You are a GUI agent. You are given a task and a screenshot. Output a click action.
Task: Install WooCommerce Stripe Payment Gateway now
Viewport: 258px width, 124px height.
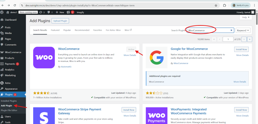click(129, 110)
